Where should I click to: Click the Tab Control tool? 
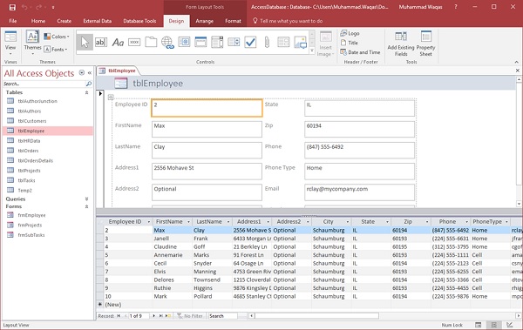coord(151,43)
